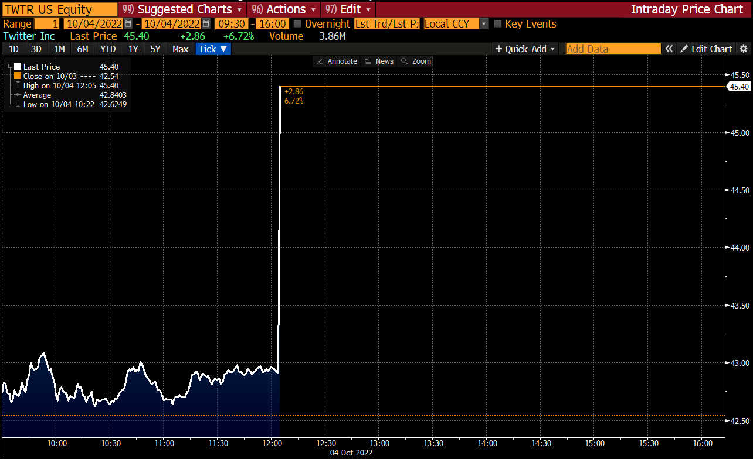Open the start date calendar picker

pyautogui.click(x=128, y=24)
